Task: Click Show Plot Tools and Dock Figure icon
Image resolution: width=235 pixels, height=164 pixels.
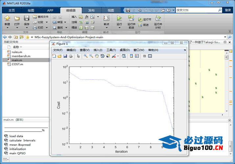Action: (150, 56)
